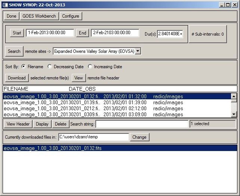Click the SHOW SYNOP title bar icon
The image size is (240, 196).
click(x=4, y=4)
